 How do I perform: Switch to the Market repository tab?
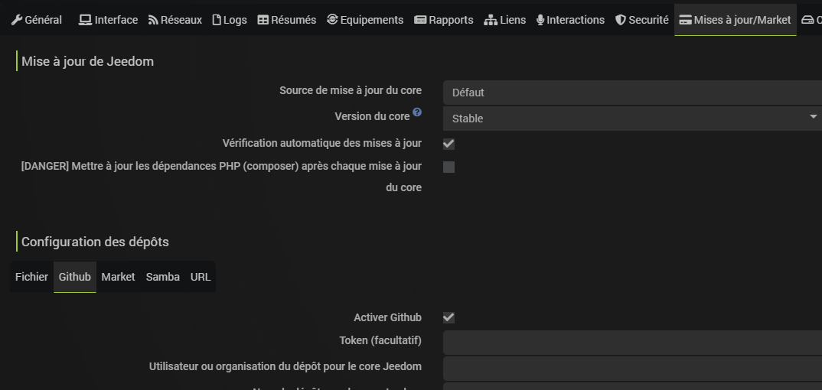(x=118, y=277)
